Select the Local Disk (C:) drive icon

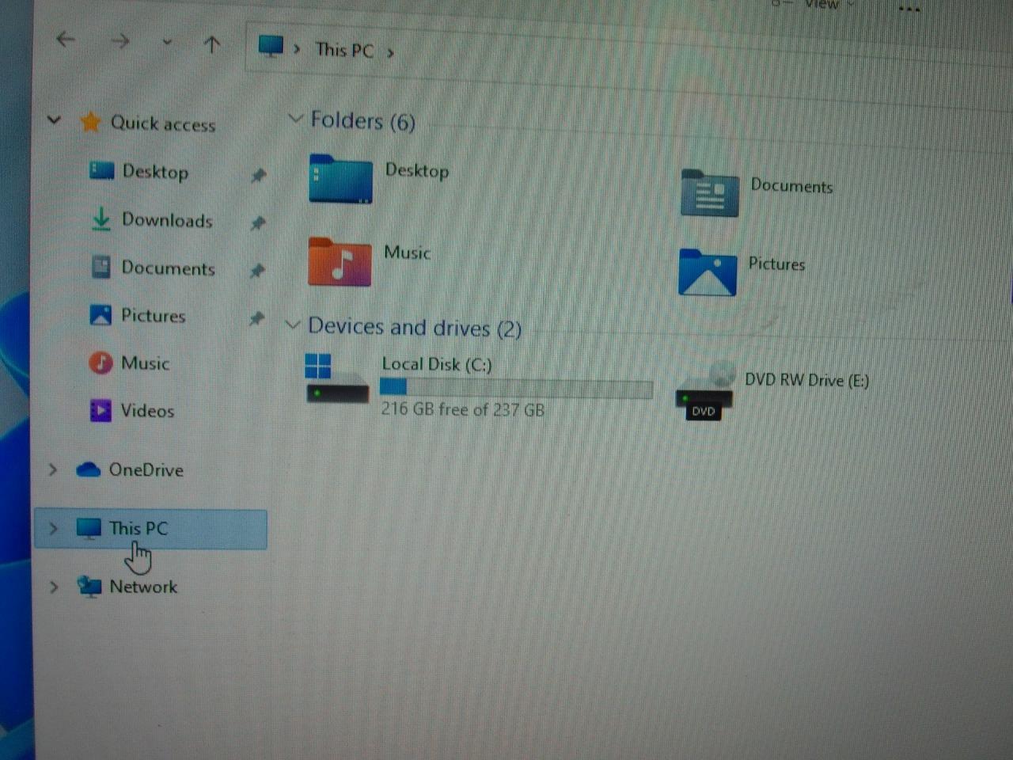coord(337,378)
